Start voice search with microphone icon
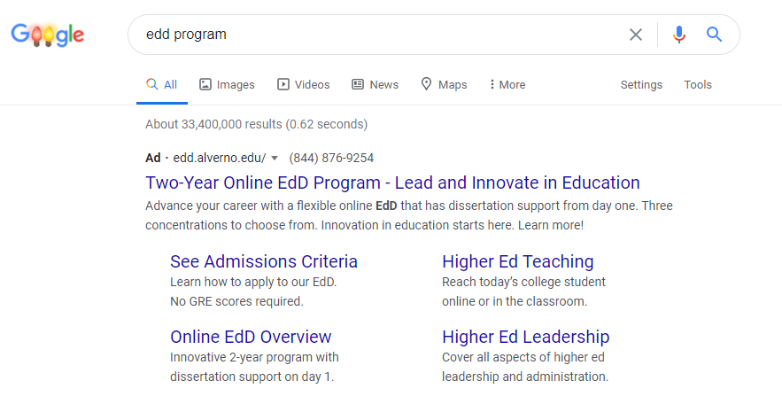 pos(678,35)
